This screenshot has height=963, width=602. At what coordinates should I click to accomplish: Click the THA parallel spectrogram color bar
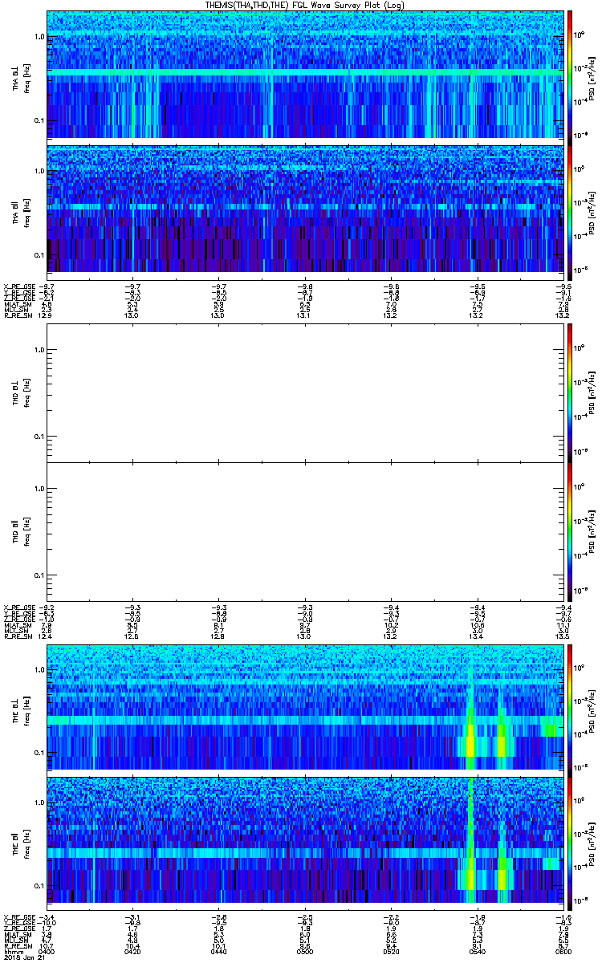(570, 209)
